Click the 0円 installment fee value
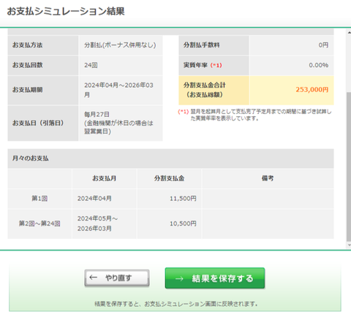351x320 pixels. 323,45
